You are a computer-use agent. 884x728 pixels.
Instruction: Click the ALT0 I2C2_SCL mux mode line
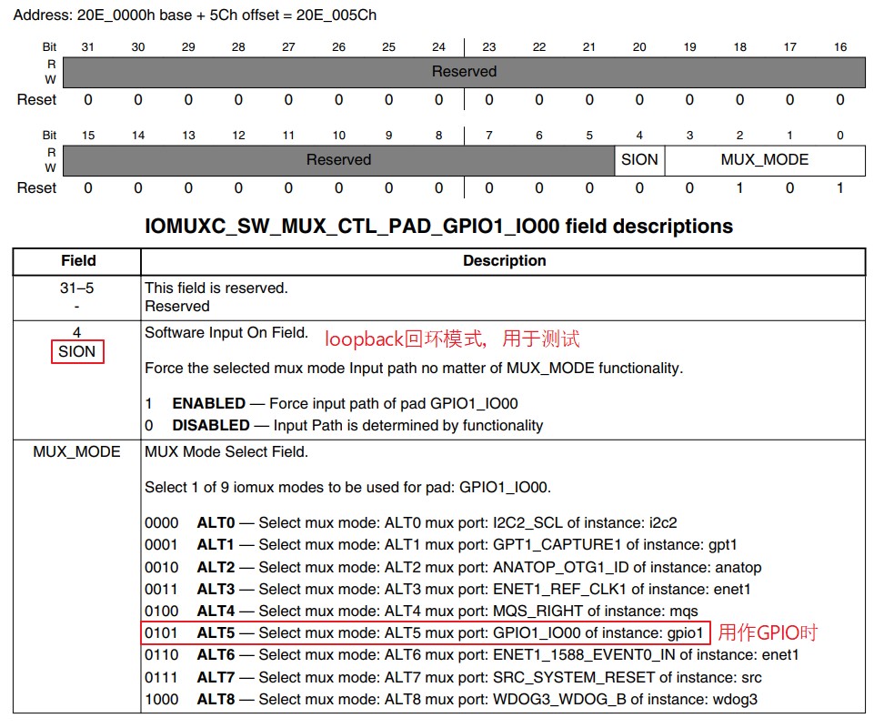click(410, 522)
